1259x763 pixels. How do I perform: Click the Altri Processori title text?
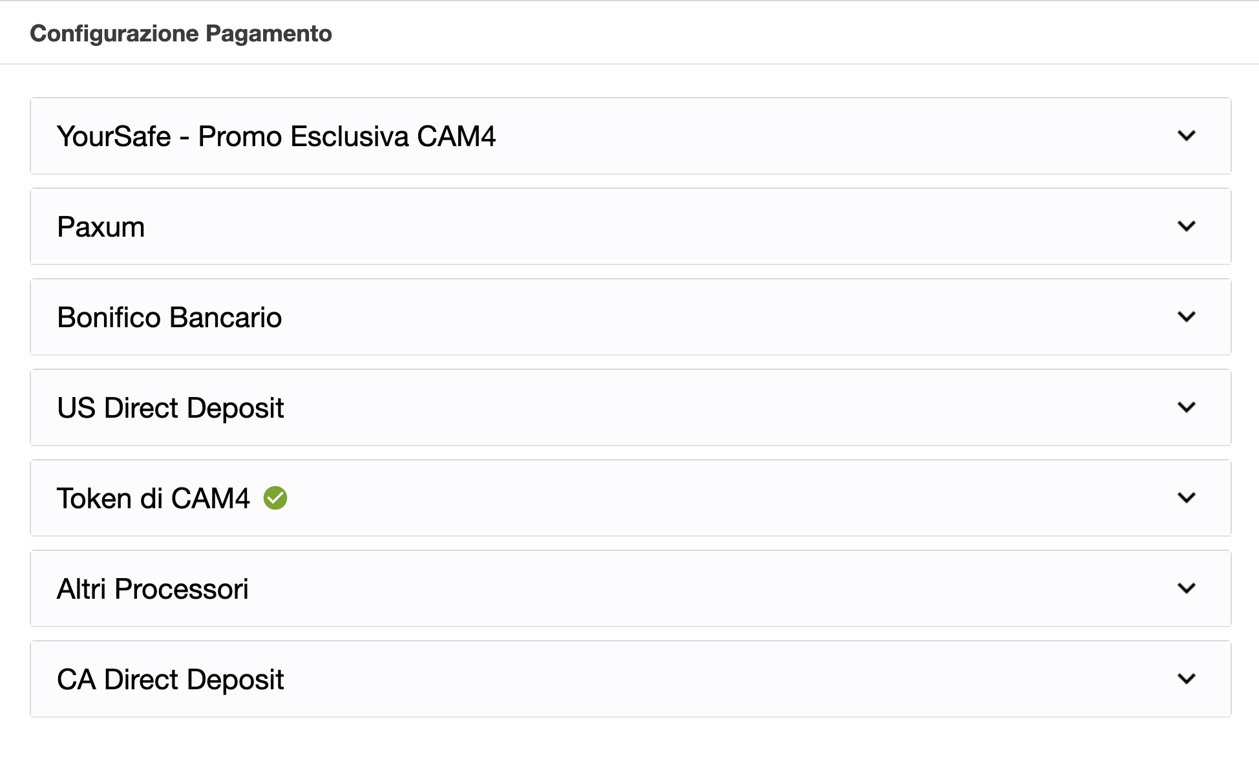[x=153, y=589]
